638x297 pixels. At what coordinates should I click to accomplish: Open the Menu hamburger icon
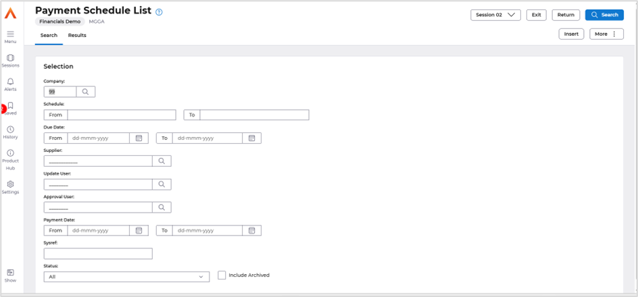coord(10,34)
